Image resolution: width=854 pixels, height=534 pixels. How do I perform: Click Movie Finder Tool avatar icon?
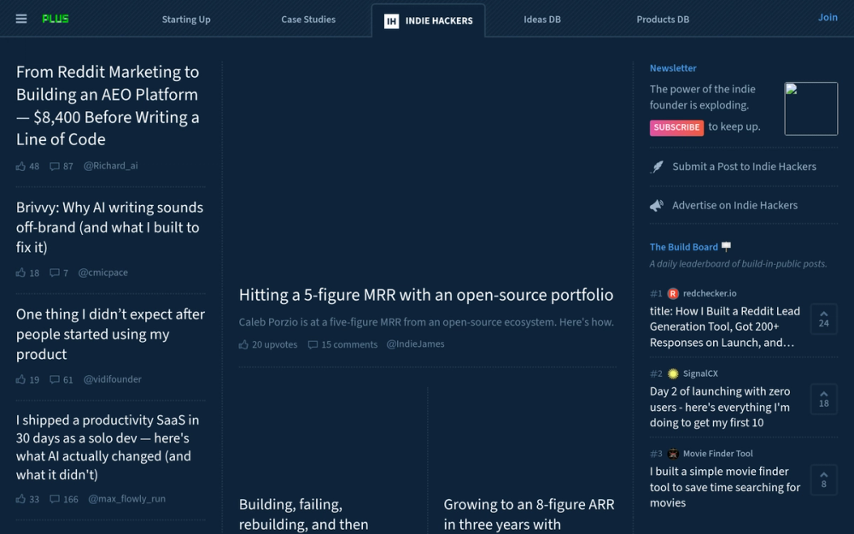click(x=673, y=454)
